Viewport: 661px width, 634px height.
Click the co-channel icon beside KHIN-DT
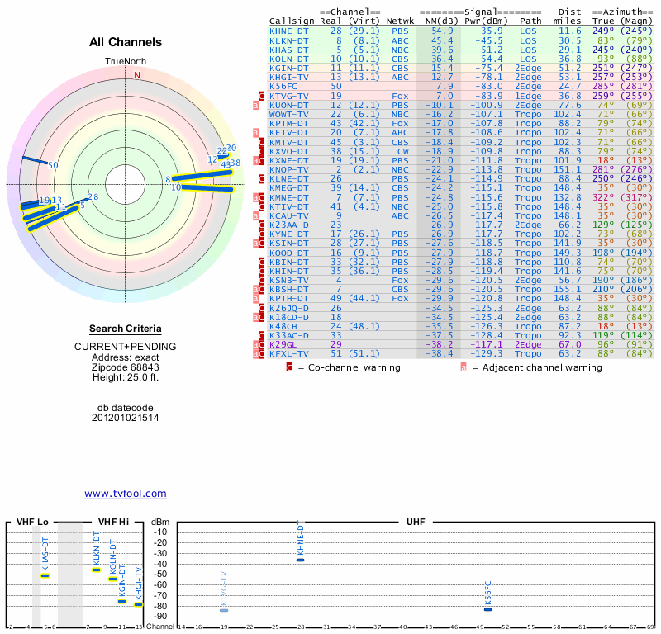[261, 271]
